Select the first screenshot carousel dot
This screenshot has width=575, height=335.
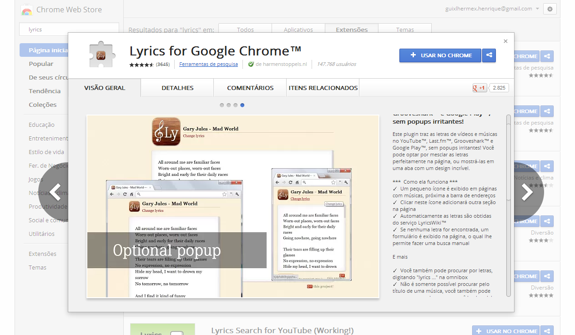[222, 105]
